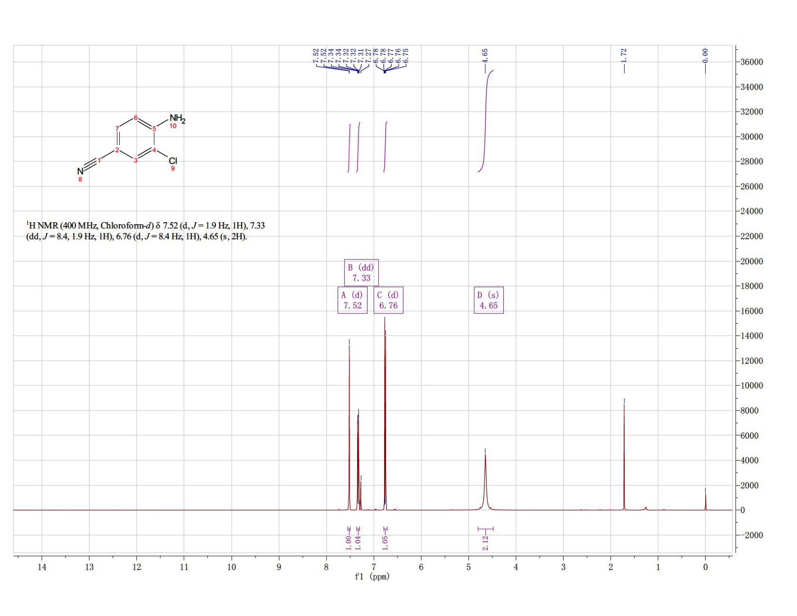Image resolution: width=797 pixels, height=616 pixels.
Task: Click the f1 (ppm) axis title
Action: 372,576
